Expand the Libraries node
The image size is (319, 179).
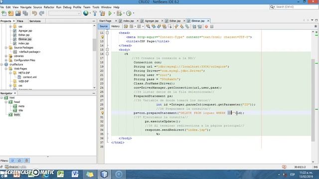click(x=6, y=56)
